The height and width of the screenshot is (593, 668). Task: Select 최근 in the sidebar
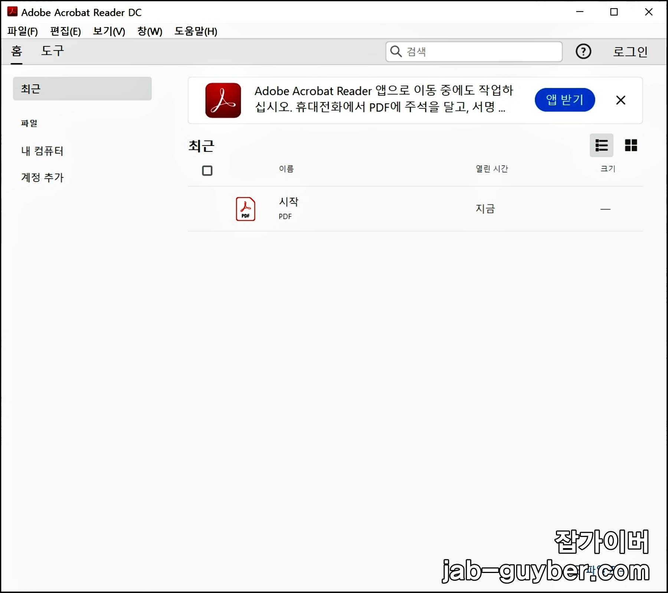(x=82, y=89)
